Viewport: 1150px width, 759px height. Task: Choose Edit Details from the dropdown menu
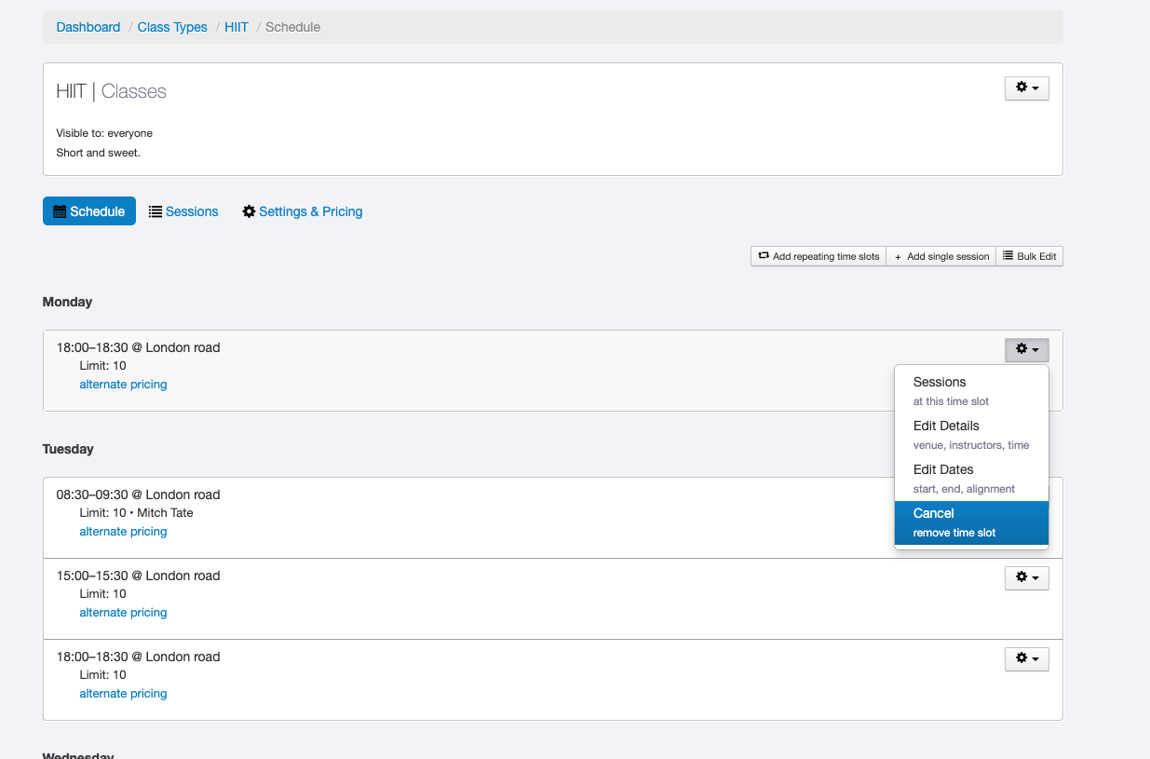pyautogui.click(x=970, y=434)
